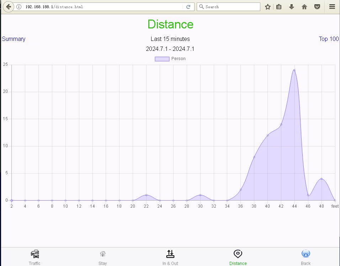The height and width of the screenshot is (266, 340).
Task: Click the y-axis label 25
Action: pyautogui.click(x=5, y=64)
